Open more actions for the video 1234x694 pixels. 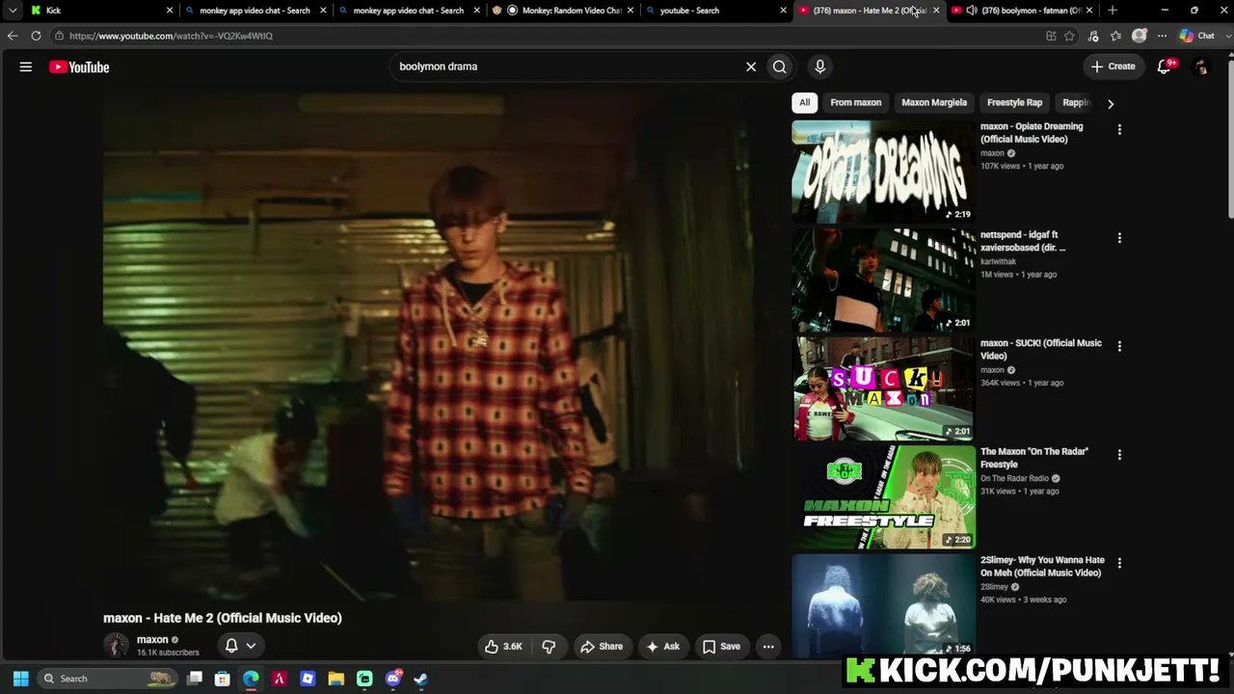point(768,647)
